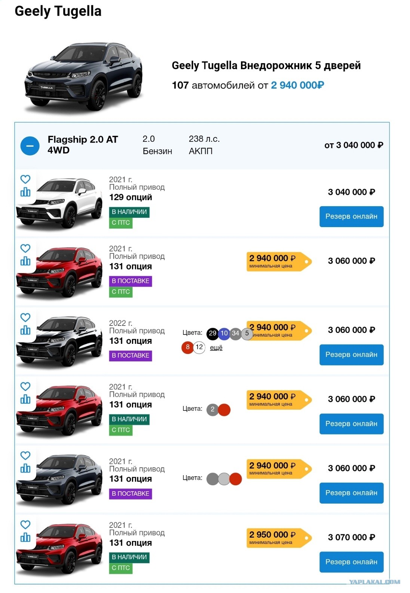Compare the white 2021 Tugella chart icon
This screenshot has width=410, height=593.
[x=25, y=192]
